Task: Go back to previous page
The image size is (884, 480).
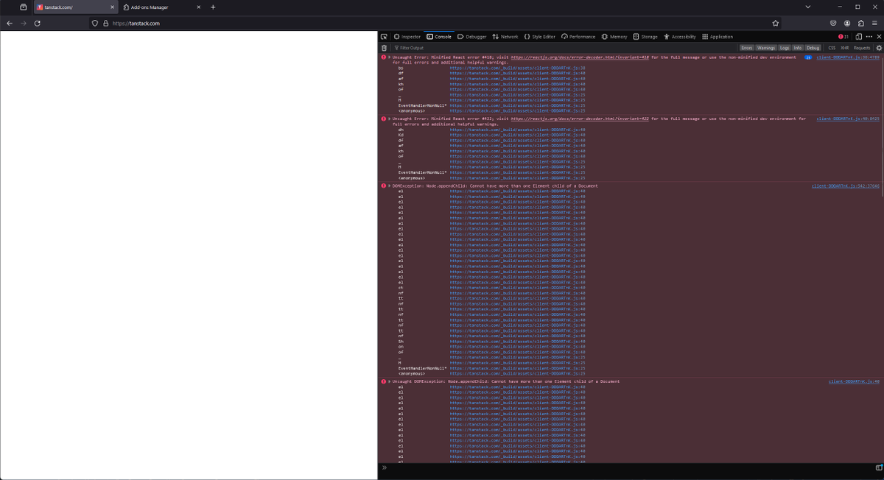Action: coord(10,24)
